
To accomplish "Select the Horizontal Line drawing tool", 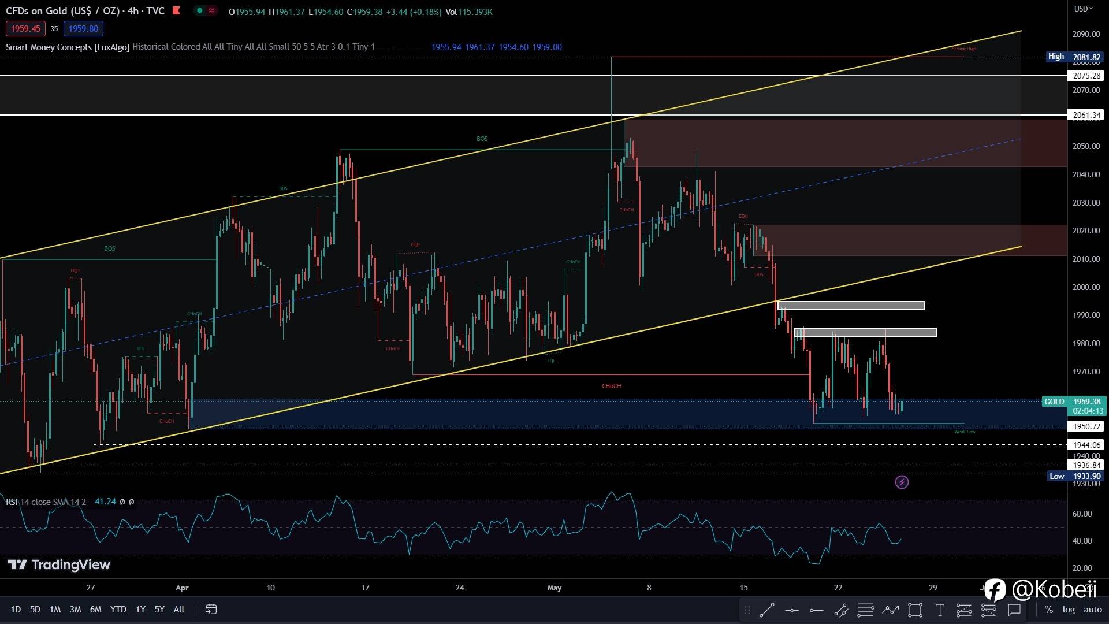I will coord(792,610).
